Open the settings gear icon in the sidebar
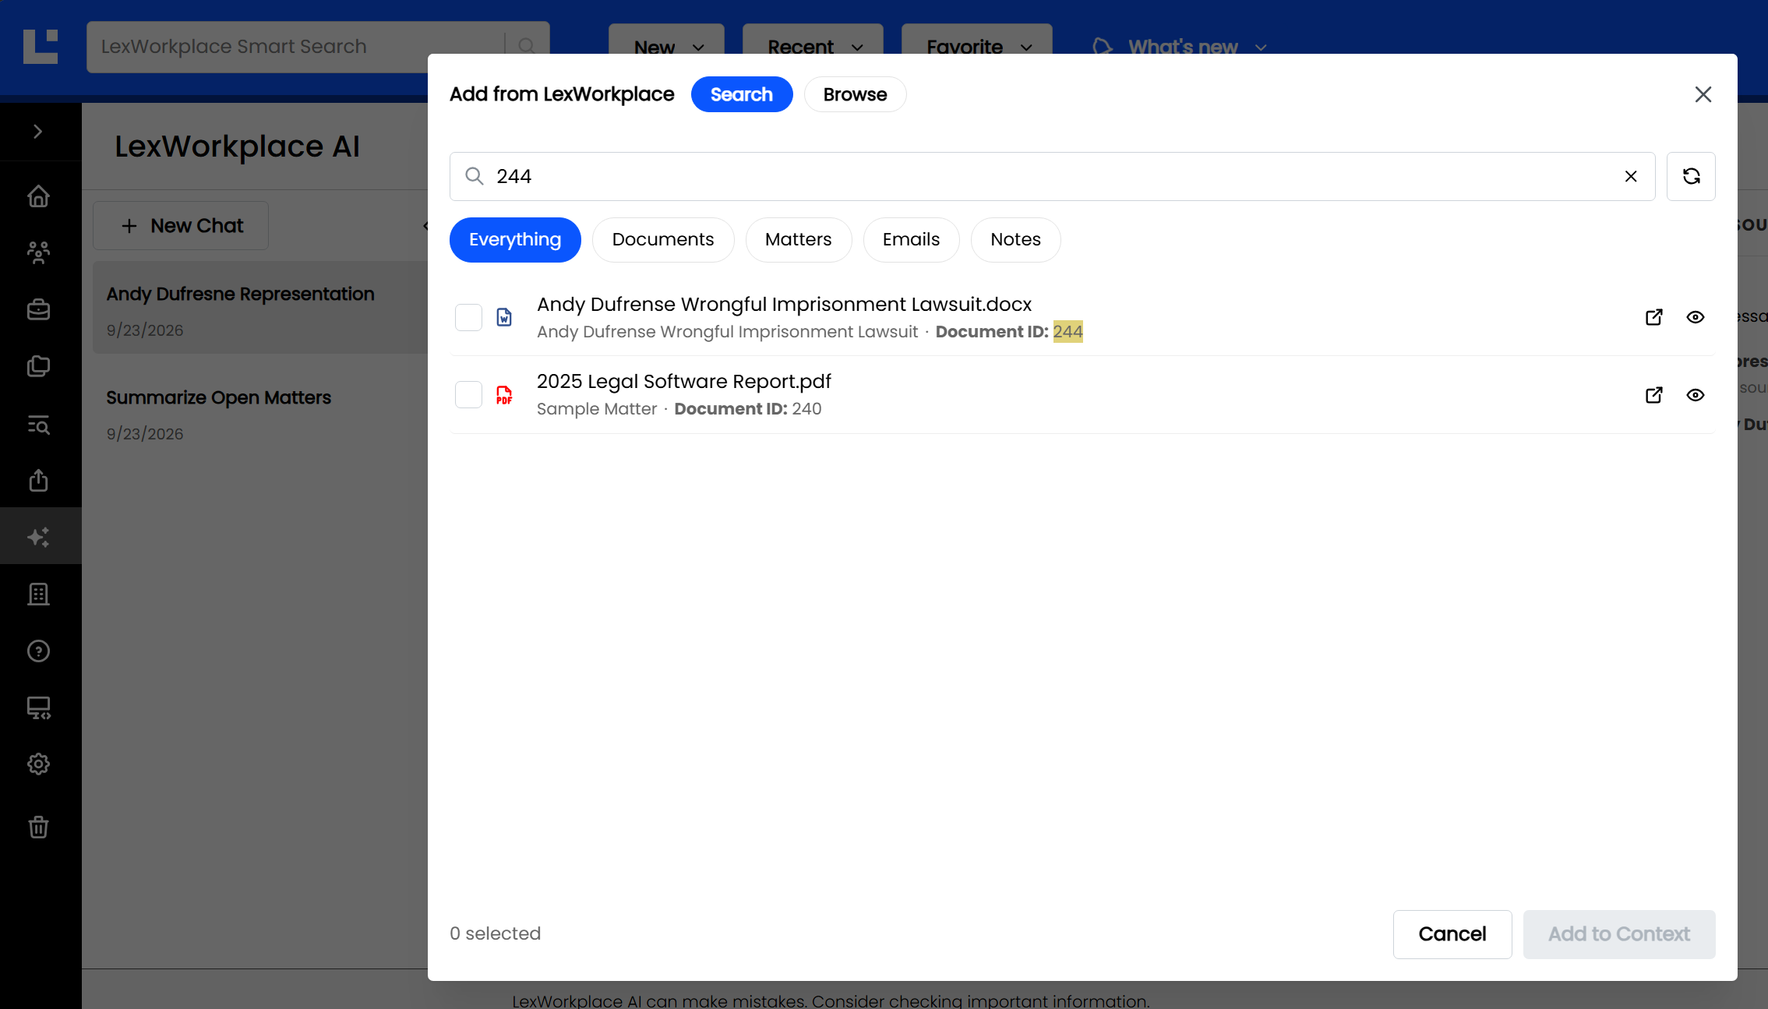1768x1009 pixels. (x=38, y=764)
